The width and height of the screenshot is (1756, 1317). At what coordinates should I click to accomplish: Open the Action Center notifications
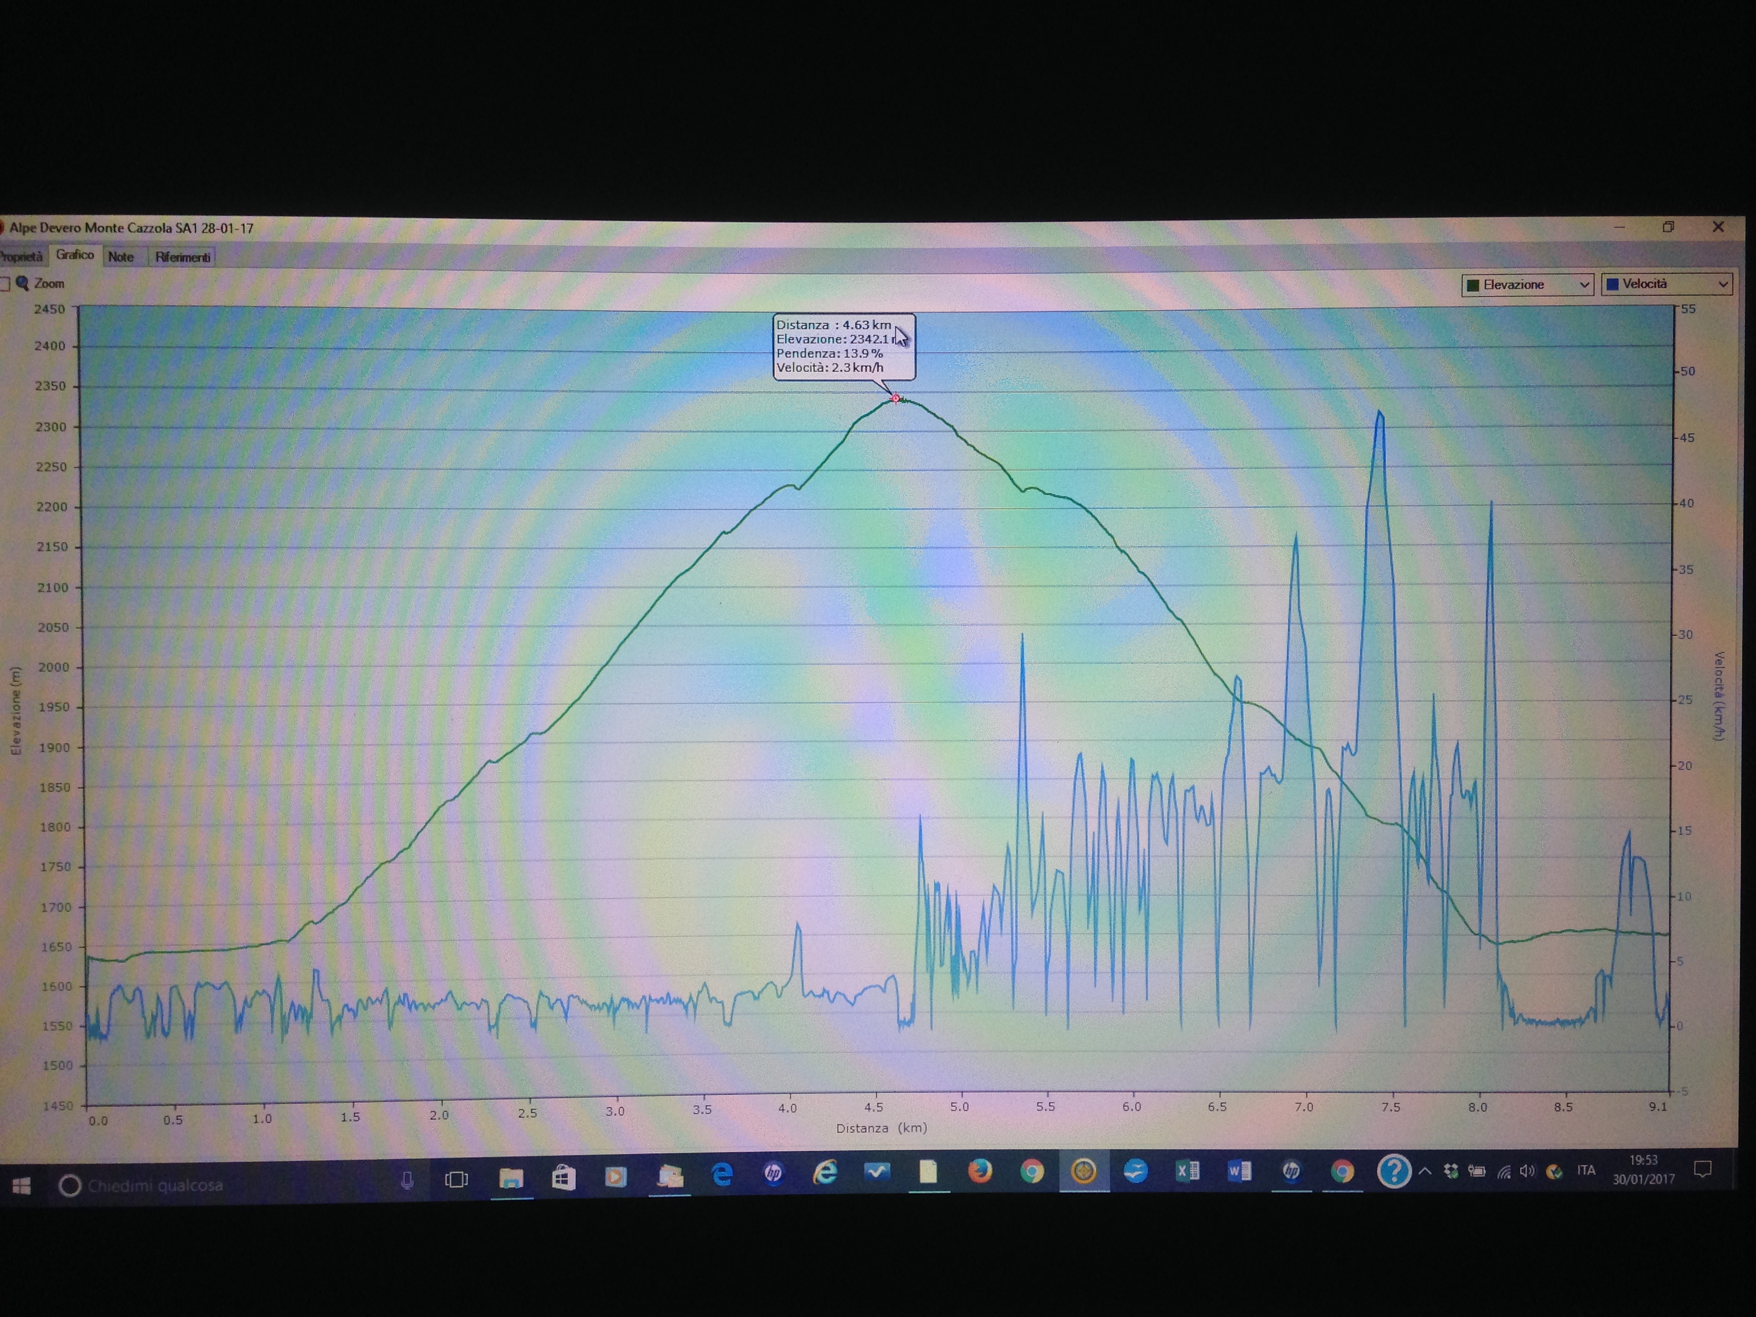[x=1702, y=1169]
